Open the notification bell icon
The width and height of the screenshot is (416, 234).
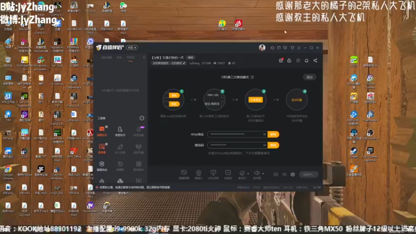(x=307, y=60)
